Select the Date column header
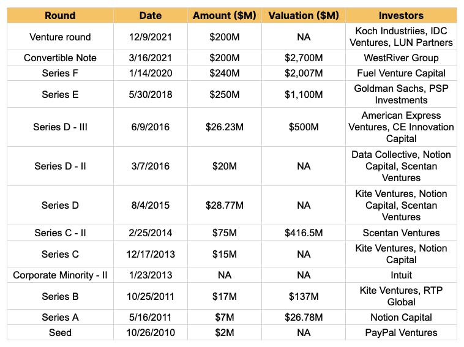 tap(149, 15)
